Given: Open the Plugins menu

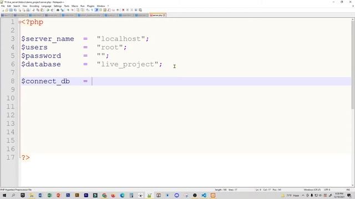Looking at the screenshot, I should tap(90, 6).
